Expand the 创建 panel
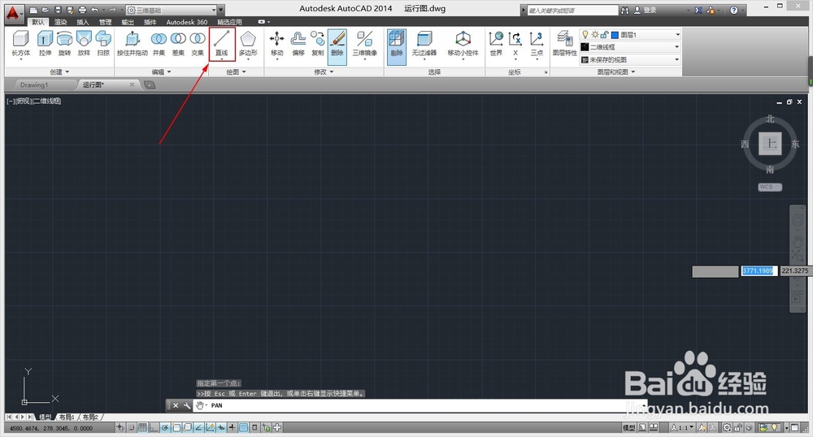Image resolution: width=813 pixels, height=437 pixels. pos(59,72)
